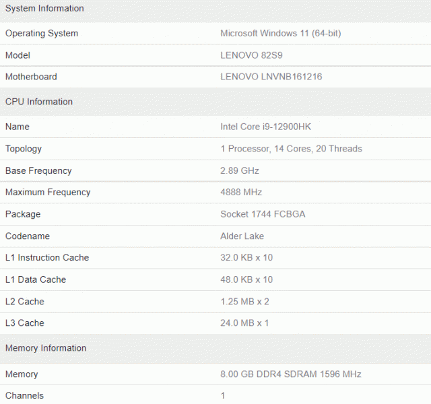Select the 4888 MHz maximum frequency value
Screen dimensions: 431x404
click(241, 193)
